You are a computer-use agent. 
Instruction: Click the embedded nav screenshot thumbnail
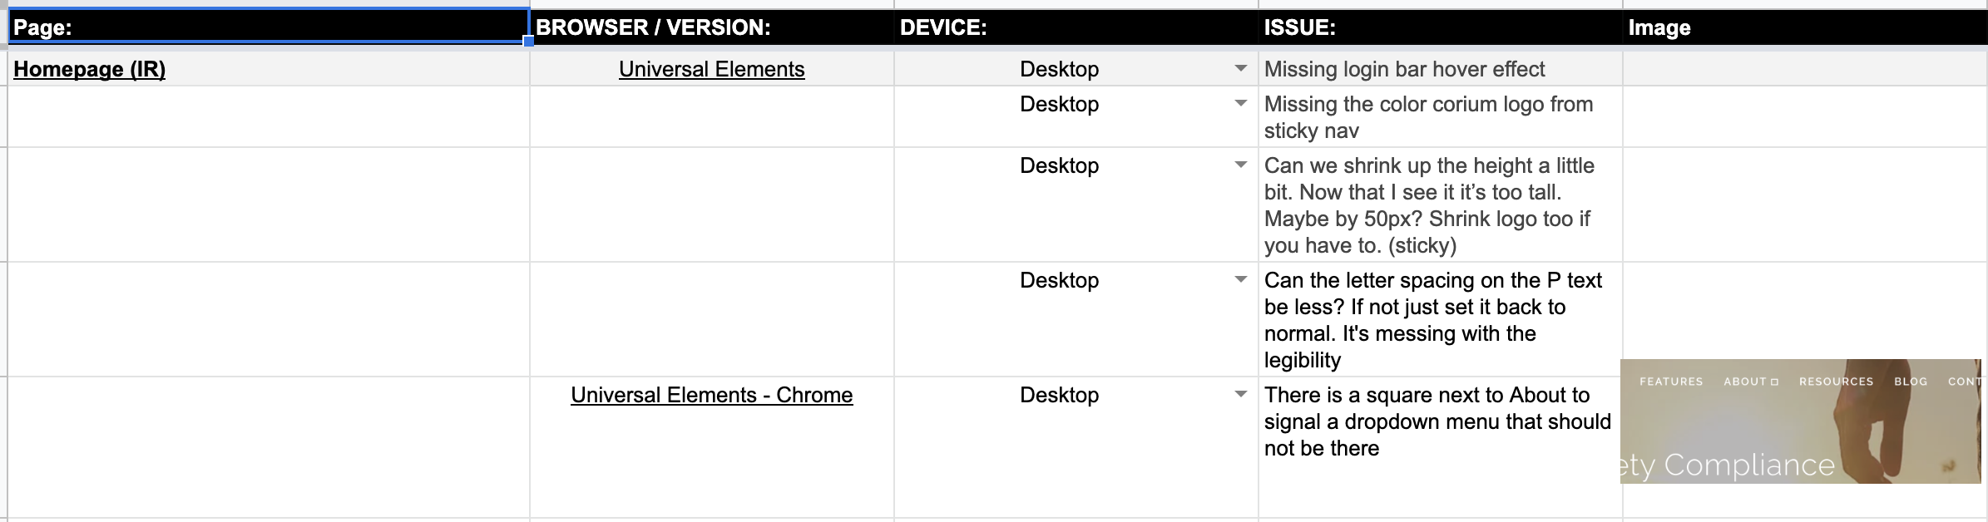coord(1801,421)
